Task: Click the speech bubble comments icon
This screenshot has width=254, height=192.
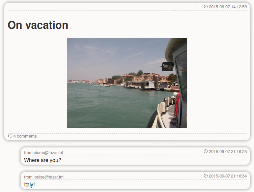Action: [10, 136]
